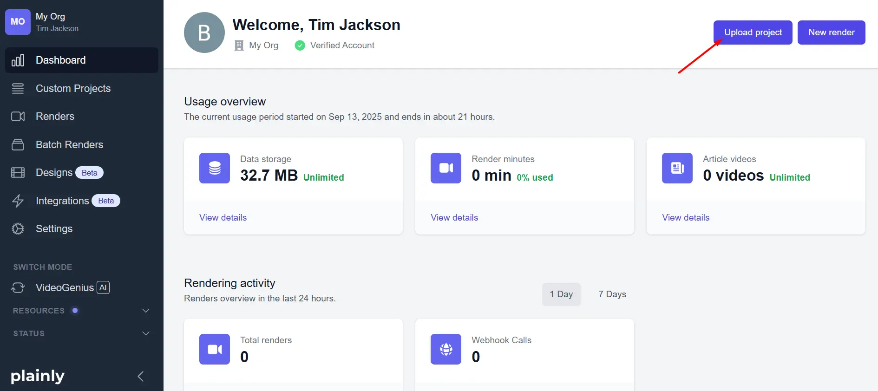Navigate to Batch Renders

click(82, 145)
